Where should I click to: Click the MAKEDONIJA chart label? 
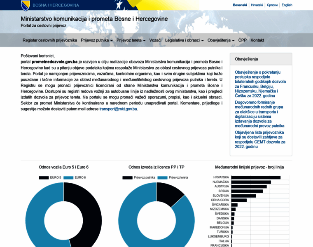219,228
